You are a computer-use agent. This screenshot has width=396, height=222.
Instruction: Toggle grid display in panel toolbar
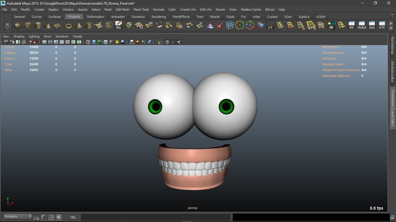point(44,42)
